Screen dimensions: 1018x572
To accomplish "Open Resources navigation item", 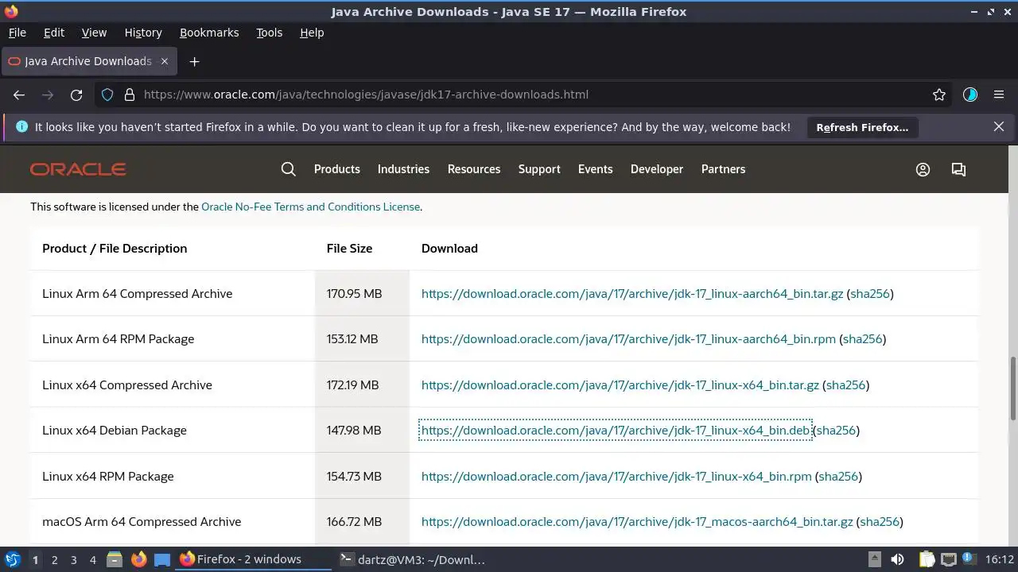I will click(x=474, y=169).
